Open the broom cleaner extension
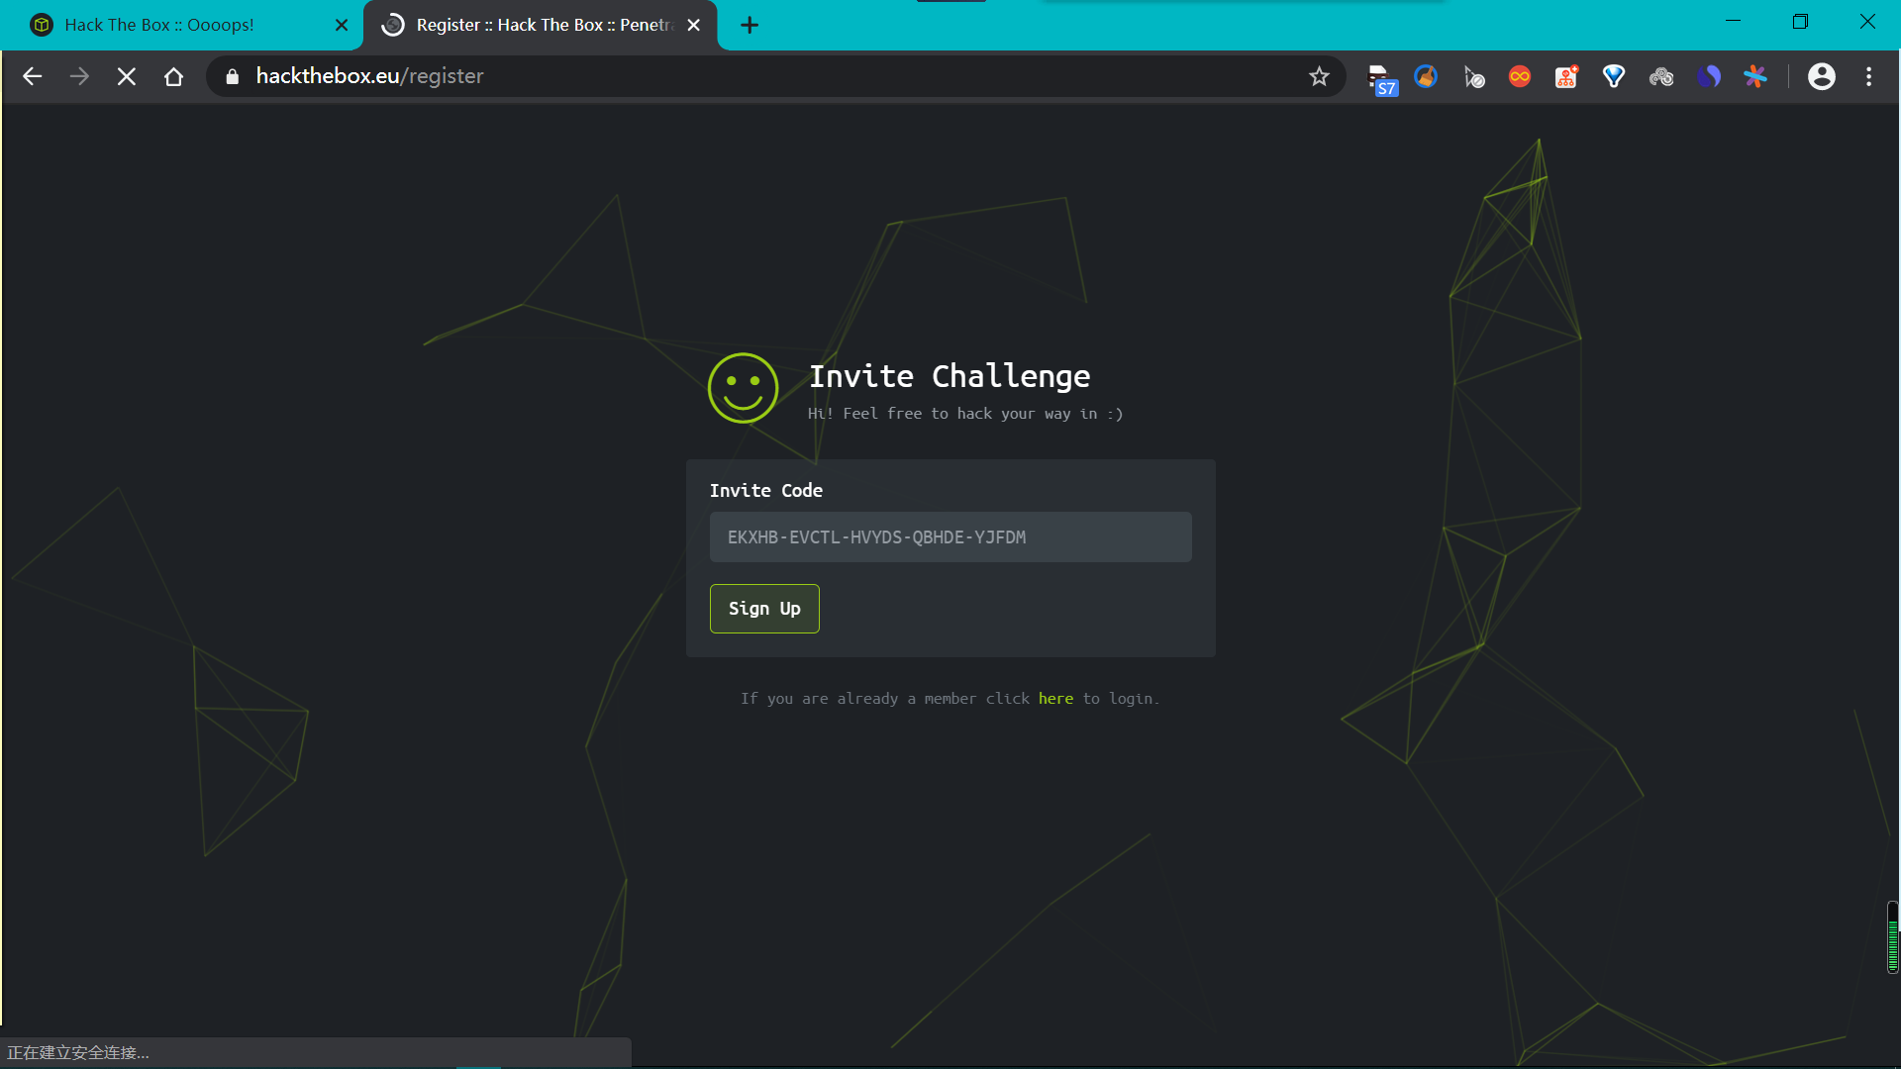This screenshot has height=1069, width=1901. click(1426, 76)
